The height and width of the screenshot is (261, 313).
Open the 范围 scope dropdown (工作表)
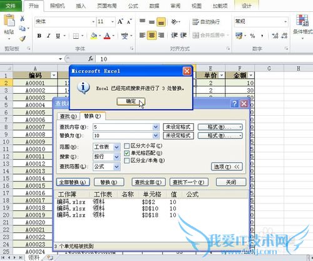(116, 147)
